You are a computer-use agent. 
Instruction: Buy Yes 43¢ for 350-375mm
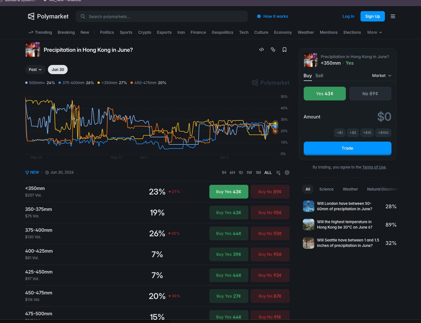click(229, 213)
